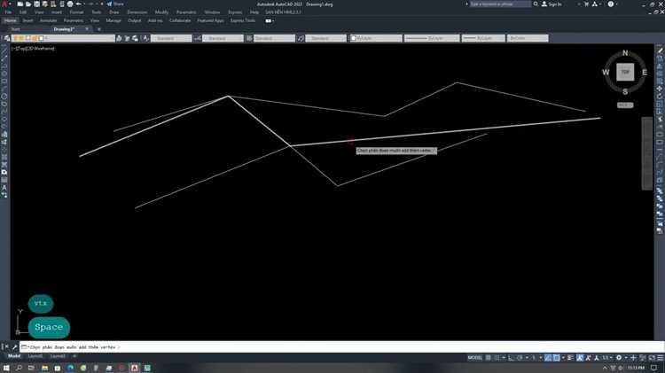Switch to the Start file tab

[16, 29]
